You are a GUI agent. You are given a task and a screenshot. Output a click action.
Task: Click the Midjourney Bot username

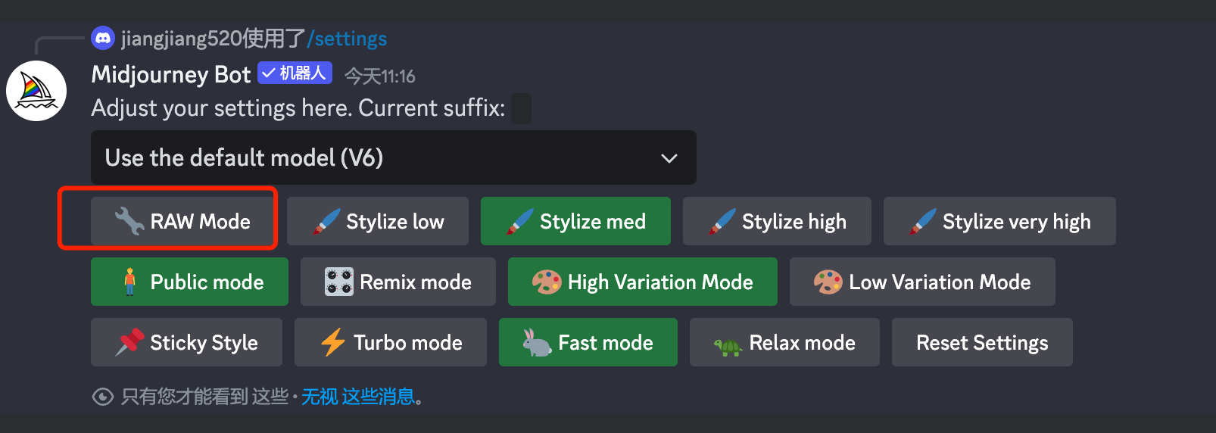(171, 74)
